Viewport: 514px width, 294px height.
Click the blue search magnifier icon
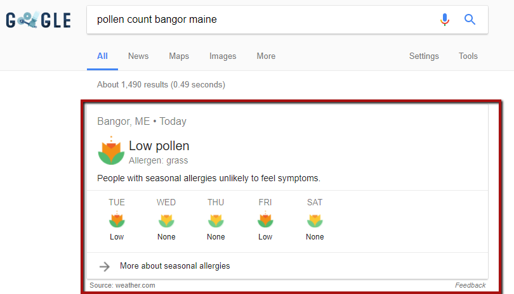coord(470,20)
